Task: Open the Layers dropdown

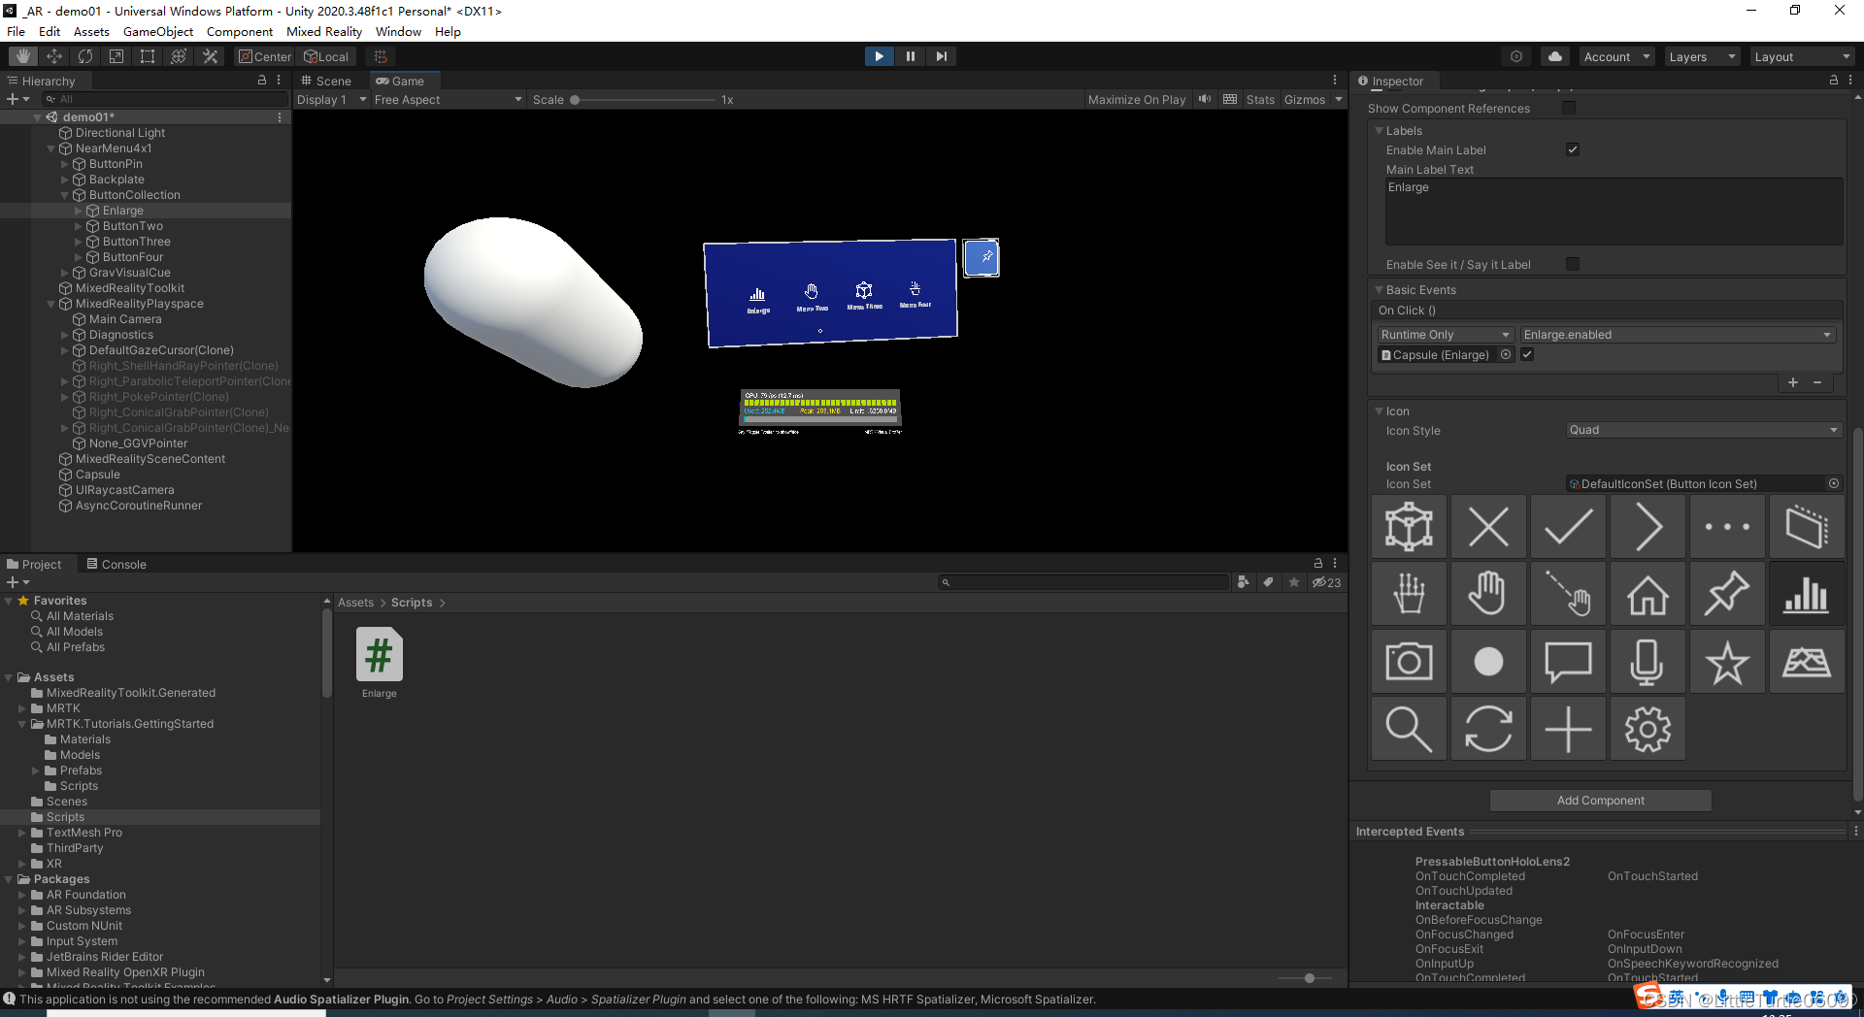Action: (1702, 56)
